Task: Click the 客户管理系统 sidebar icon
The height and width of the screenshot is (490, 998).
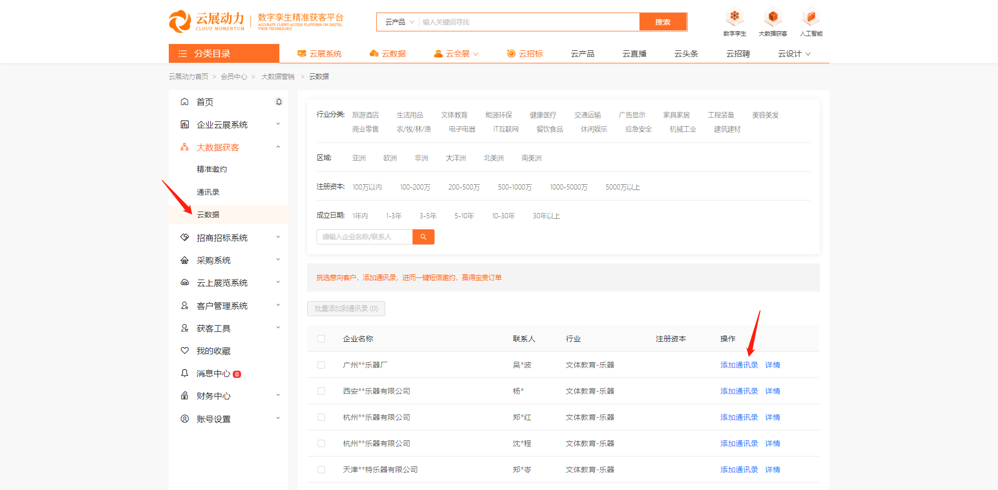Action: click(x=184, y=305)
